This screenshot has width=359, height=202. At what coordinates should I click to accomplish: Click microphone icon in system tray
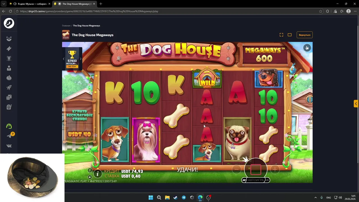point(322,198)
